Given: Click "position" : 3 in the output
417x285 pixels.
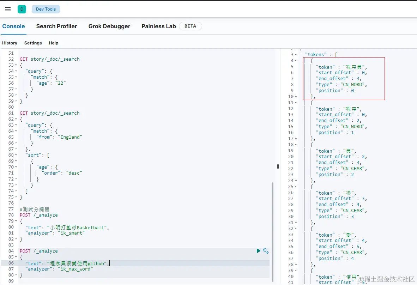Looking at the screenshot, I should click(335, 217).
